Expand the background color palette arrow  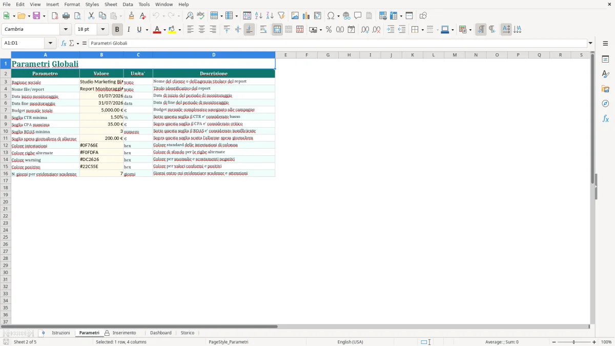180,30
